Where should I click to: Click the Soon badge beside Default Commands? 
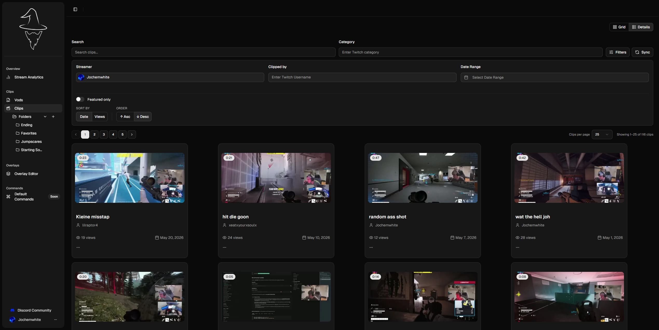(x=54, y=197)
